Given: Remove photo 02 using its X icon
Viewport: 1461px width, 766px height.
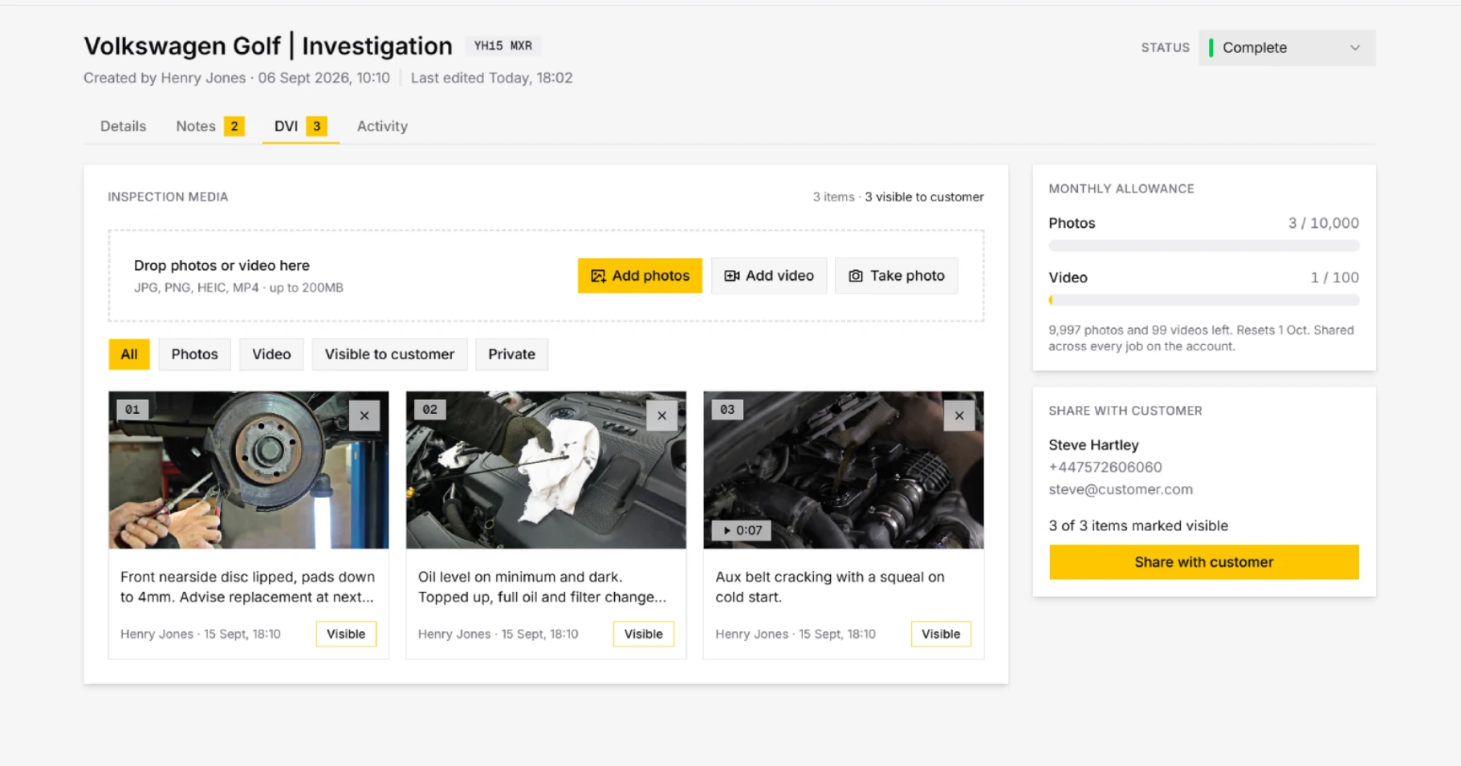Looking at the screenshot, I should [661, 415].
